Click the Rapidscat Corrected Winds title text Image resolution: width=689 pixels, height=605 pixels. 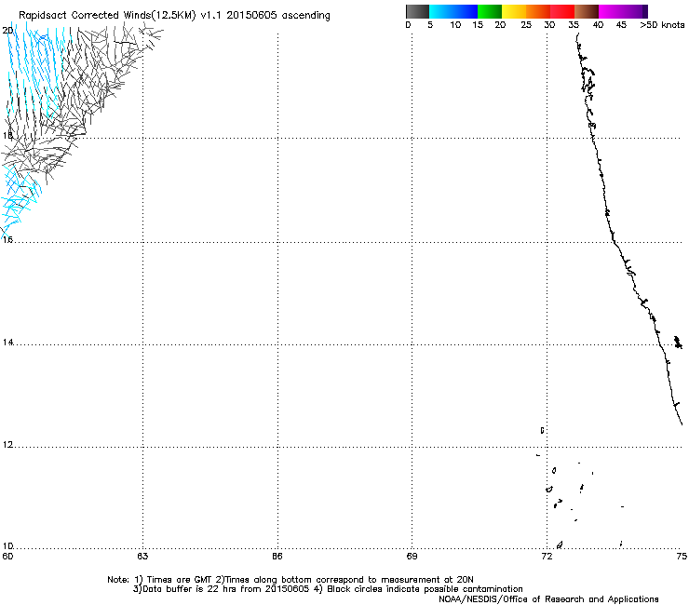click(174, 16)
